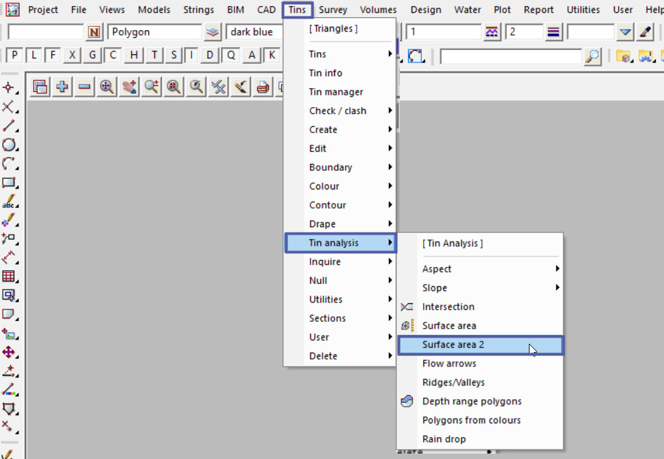This screenshot has width=664, height=459.
Task: Click the print icon in view toolbar
Action: (x=263, y=86)
